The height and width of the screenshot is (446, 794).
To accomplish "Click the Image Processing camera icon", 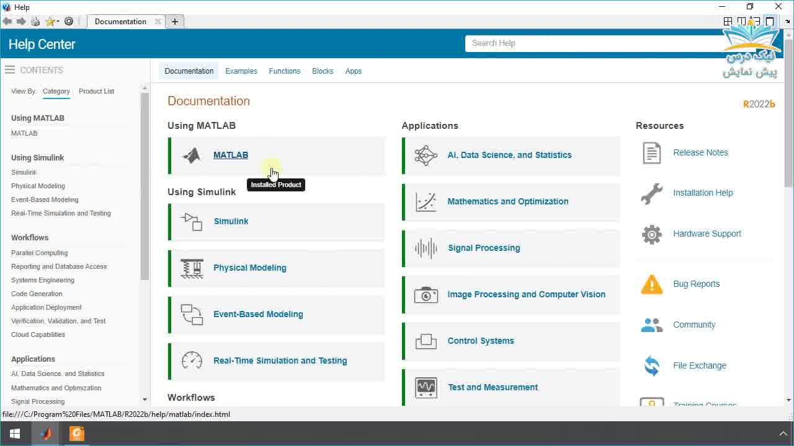I will (x=426, y=294).
